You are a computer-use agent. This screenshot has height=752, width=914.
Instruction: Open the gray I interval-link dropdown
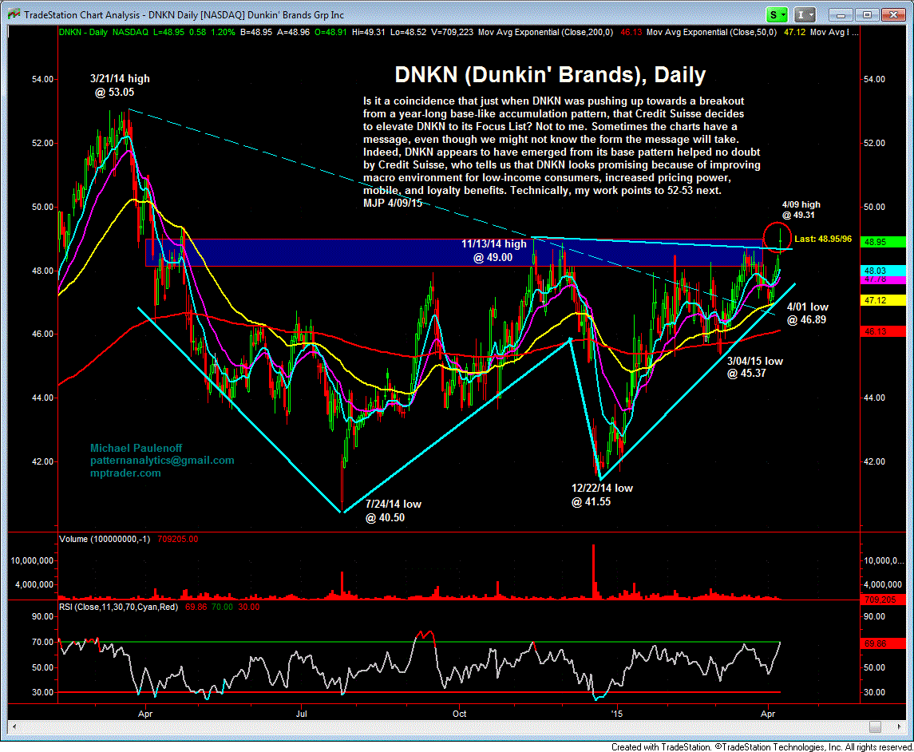coord(805,14)
